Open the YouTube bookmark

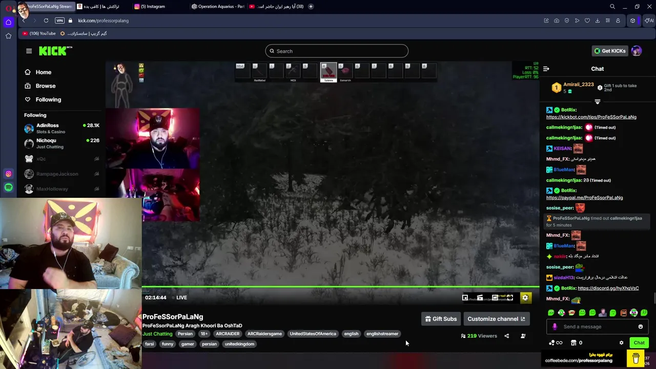[x=39, y=33]
